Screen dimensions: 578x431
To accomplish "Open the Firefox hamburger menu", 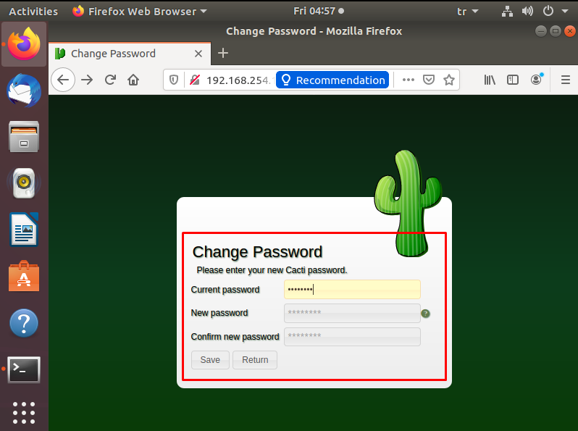I will (566, 80).
